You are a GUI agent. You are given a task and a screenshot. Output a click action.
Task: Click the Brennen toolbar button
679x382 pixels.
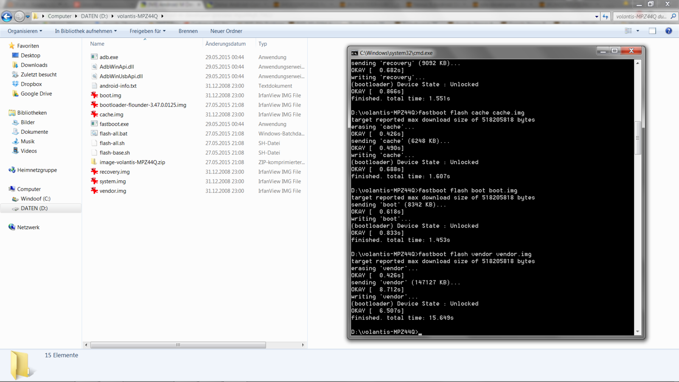[x=188, y=31]
